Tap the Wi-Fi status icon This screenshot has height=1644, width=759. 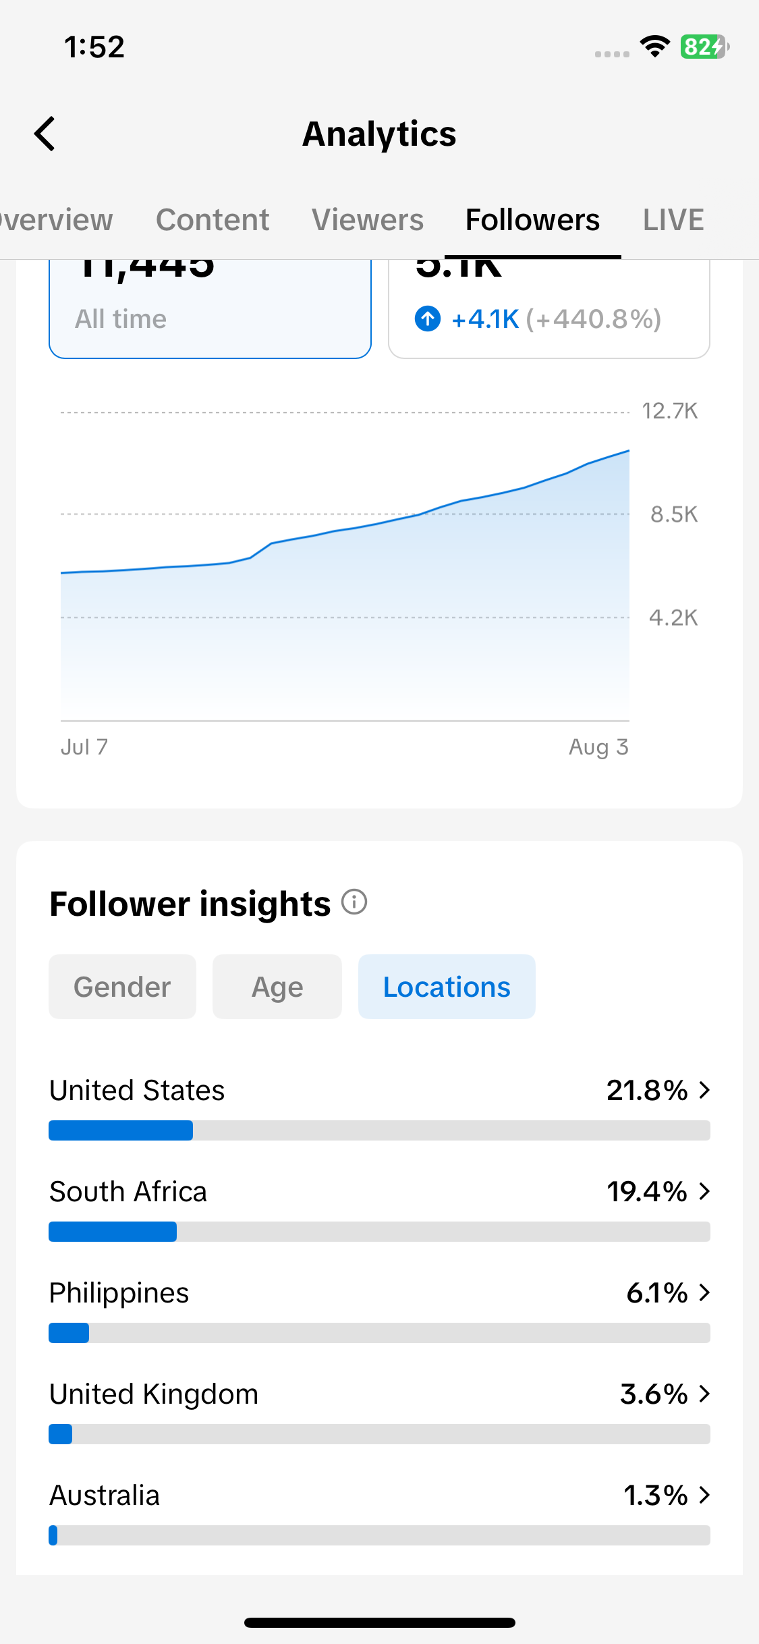tap(654, 47)
